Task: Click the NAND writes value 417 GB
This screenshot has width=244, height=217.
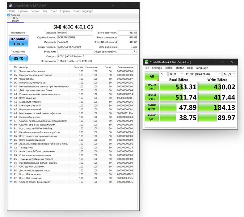Action: click(x=128, y=42)
